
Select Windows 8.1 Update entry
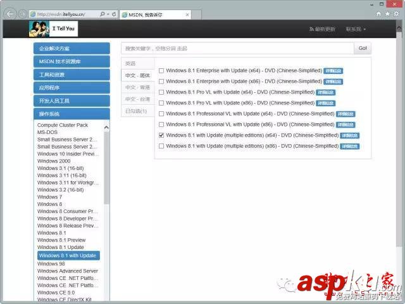coord(61,247)
